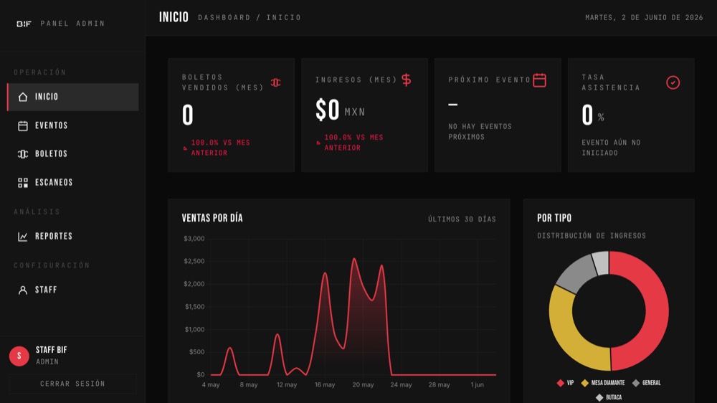This screenshot has width=717, height=403.
Task: Go to the Boletos section
Action: (x=72, y=154)
